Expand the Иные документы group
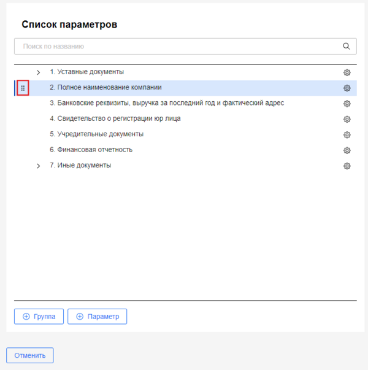 pyautogui.click(x=38, y=166)
